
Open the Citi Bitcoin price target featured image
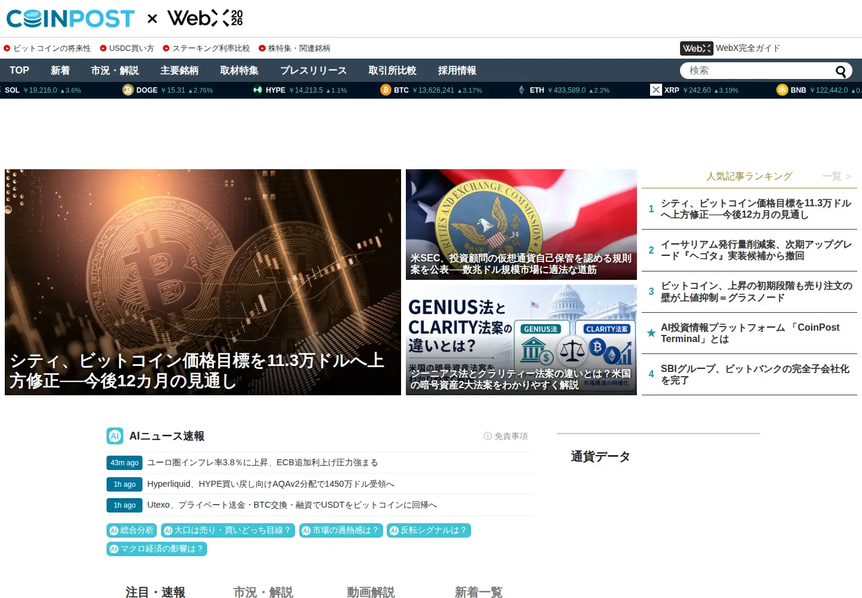[203, 282]
